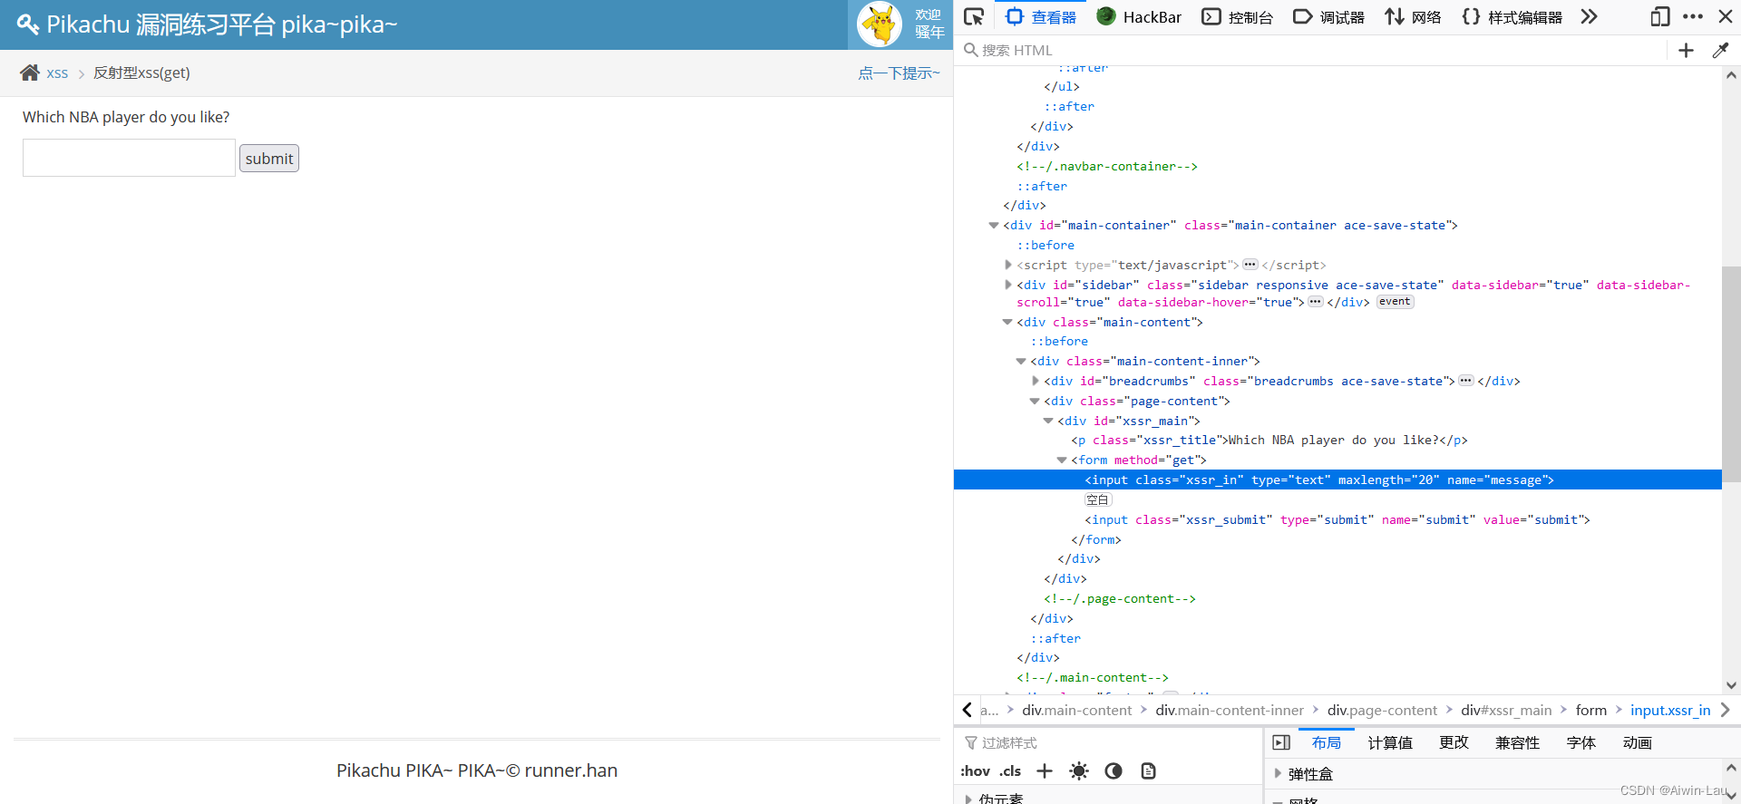Open the Layout (布局) sidebar tab
The image size is (1741, 804).
1327,743
